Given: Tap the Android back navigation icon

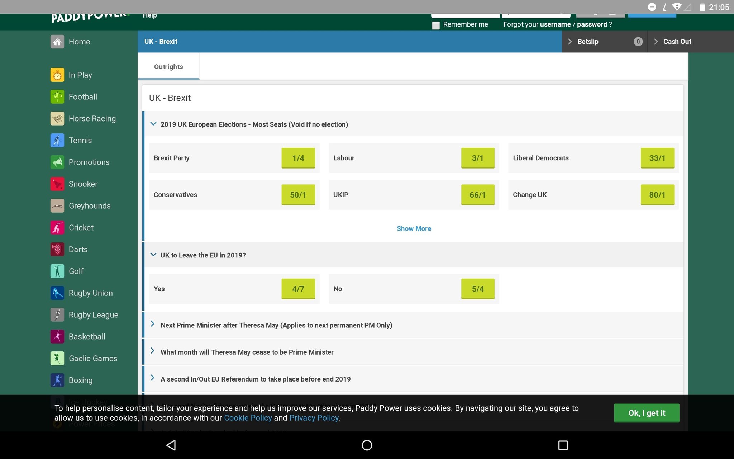Looking at the screenshot, I should point(171,445).
